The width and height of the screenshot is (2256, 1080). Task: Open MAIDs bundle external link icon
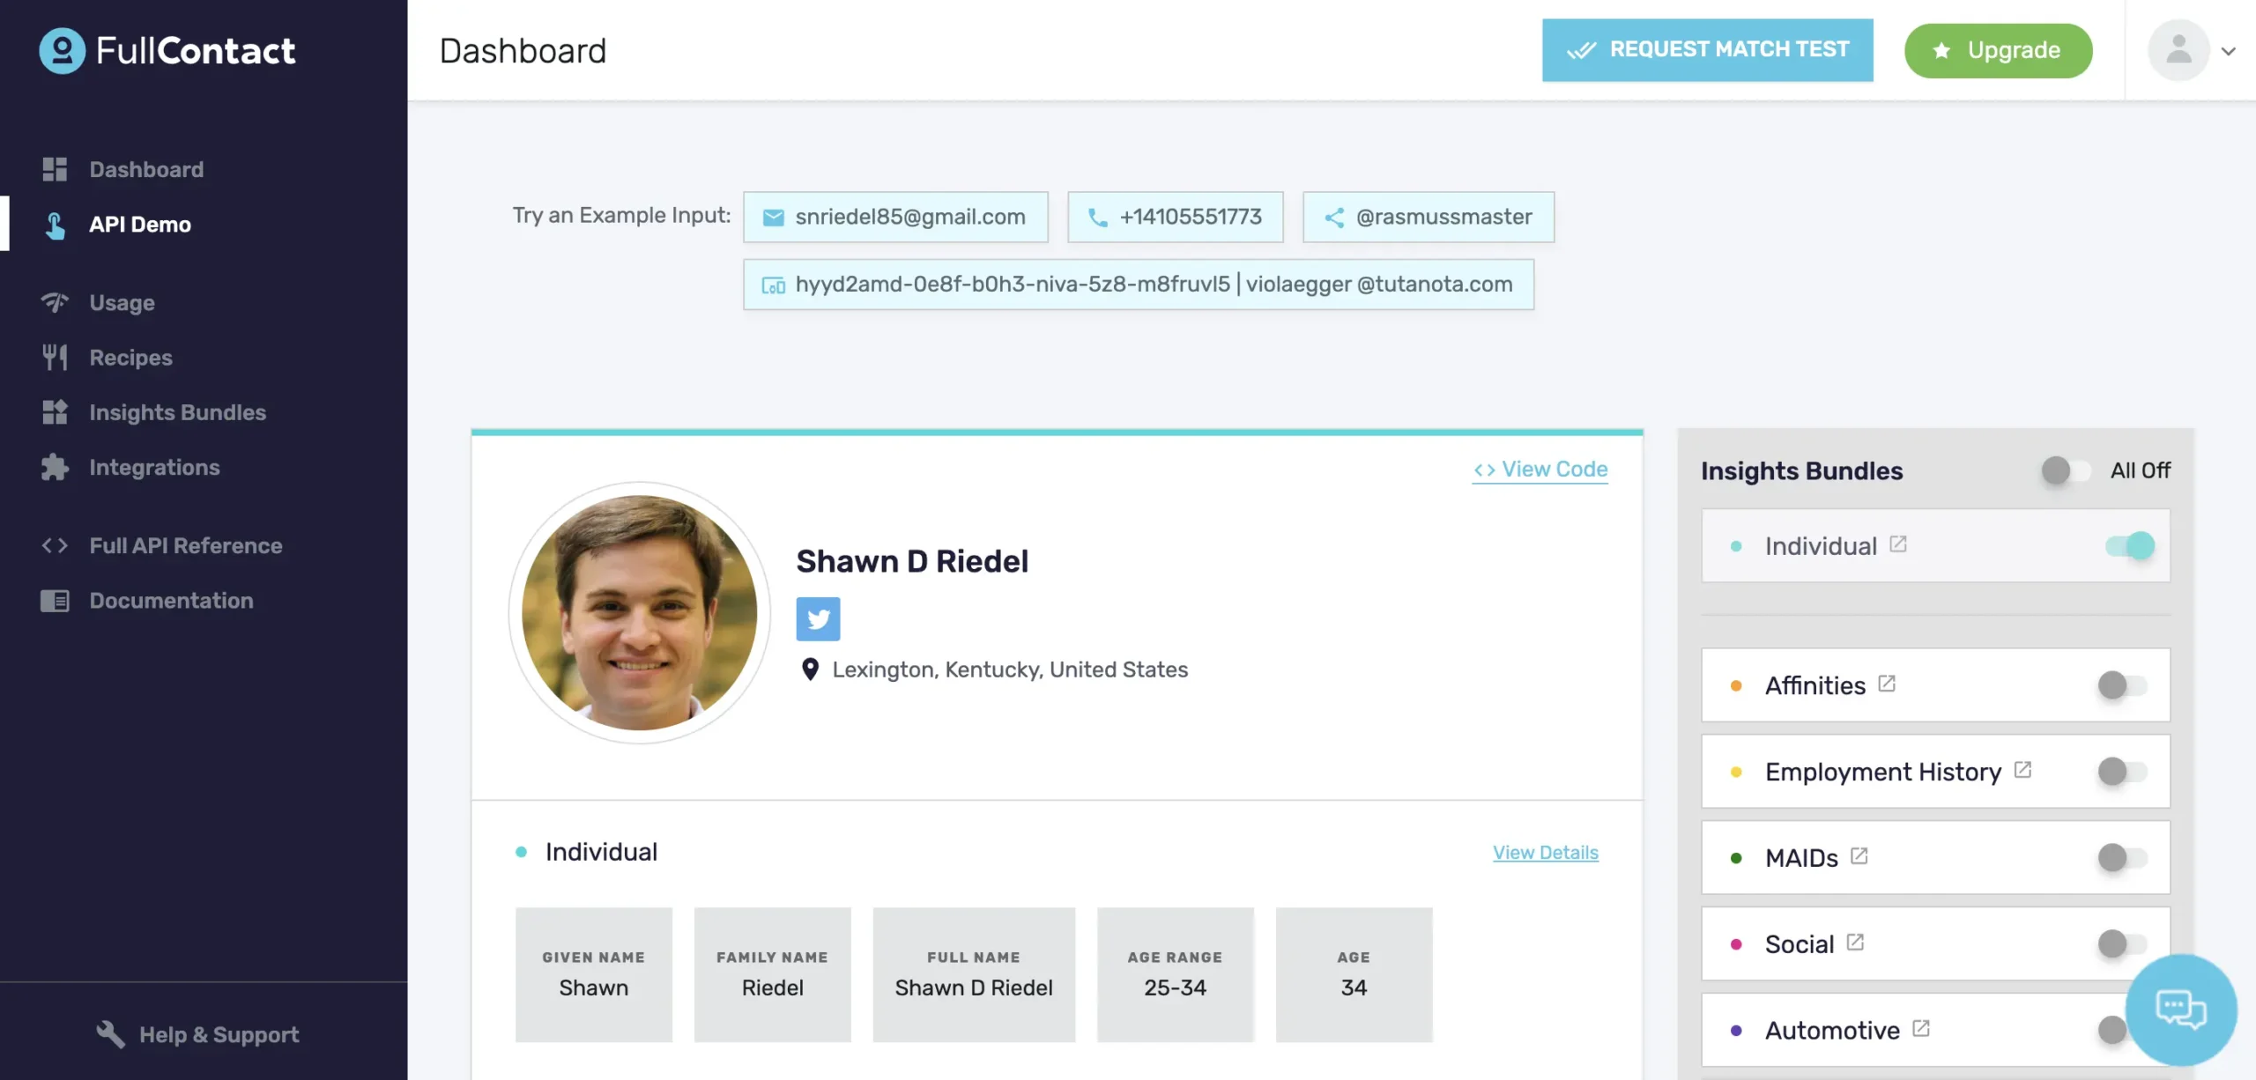pyautogui.click(x=1859, y=856)
